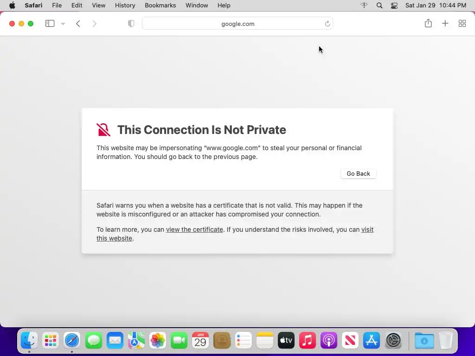The width and height of the screenshot is (475, 356).
Task: Toggle the Safari sidebar button
Action: pos(50,24)
